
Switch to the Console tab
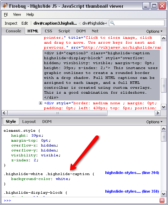13,31
